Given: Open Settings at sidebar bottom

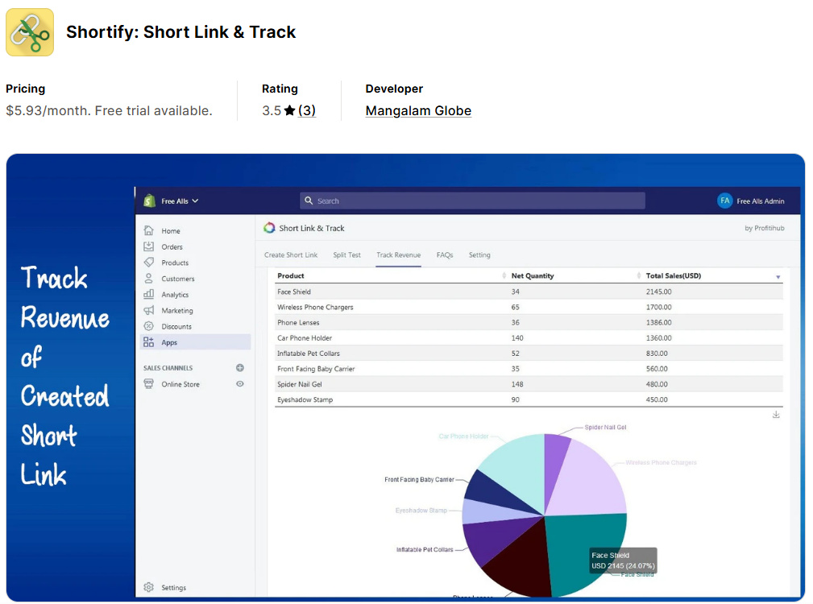Looking at the screenshot, I should click(174, 588).
